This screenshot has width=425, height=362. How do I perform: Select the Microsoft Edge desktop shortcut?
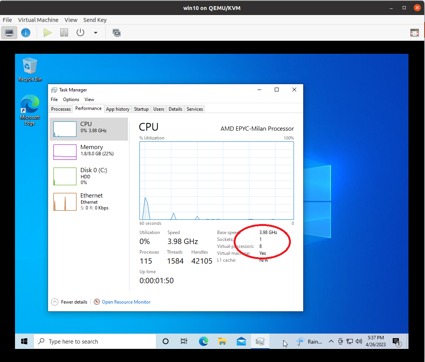(30, 110)
